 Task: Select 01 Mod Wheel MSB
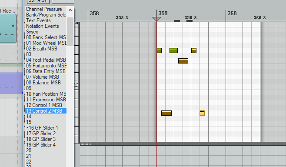[46, 43]
